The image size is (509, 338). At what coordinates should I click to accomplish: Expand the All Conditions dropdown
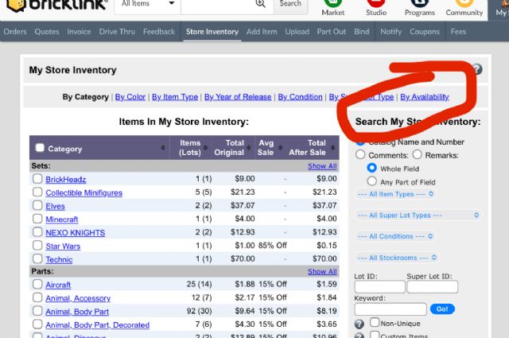point(395,236)
